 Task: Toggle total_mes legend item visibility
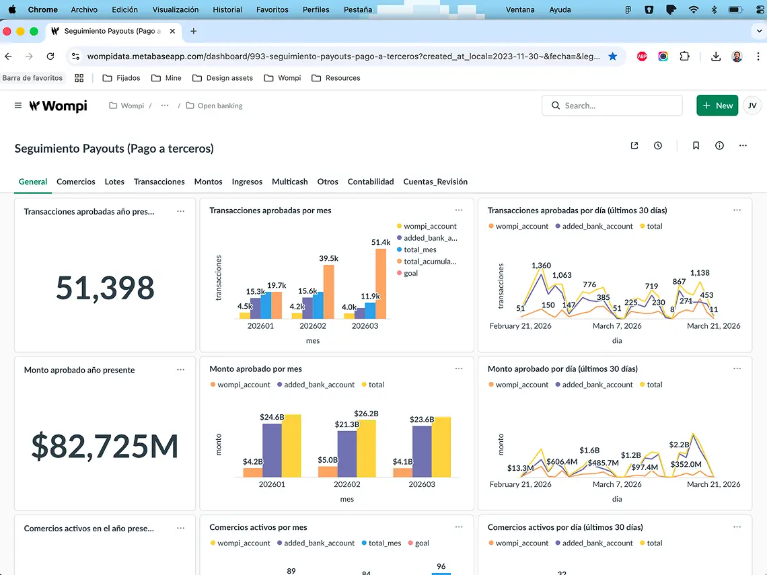point(420,250)
